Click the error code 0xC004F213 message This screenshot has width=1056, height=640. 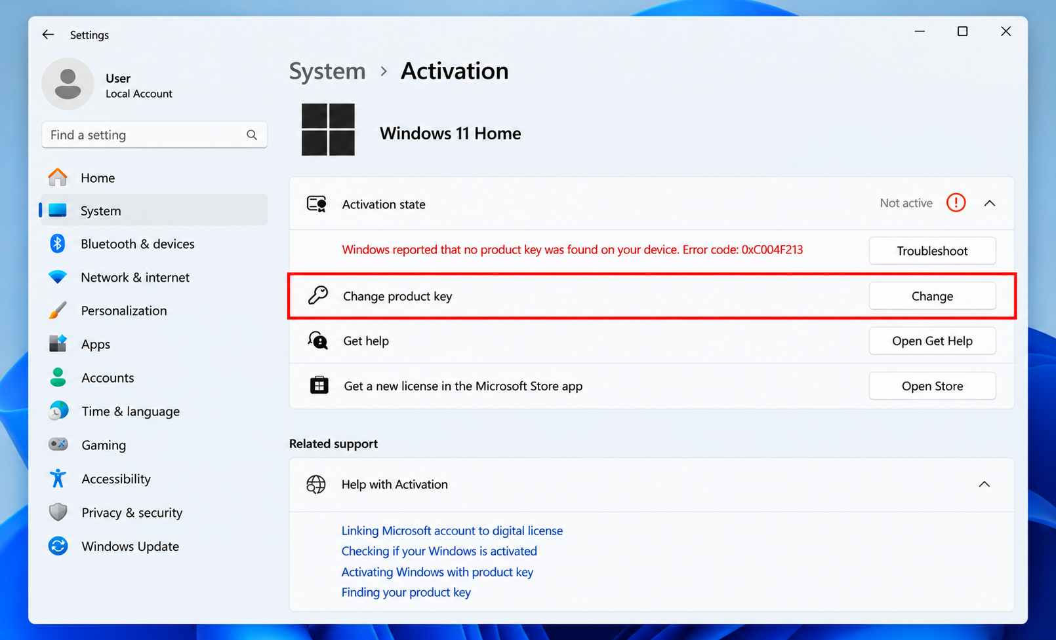[572, 250]
